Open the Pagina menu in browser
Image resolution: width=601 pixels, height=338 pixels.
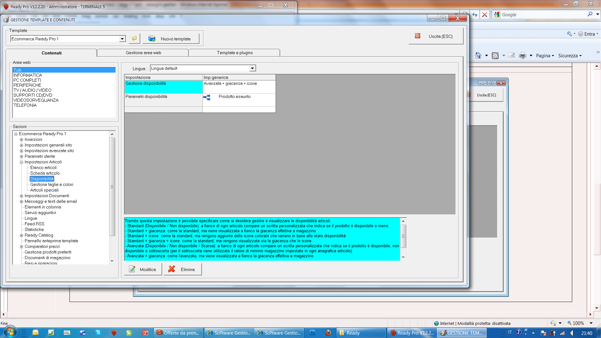(x=545, y=56)
